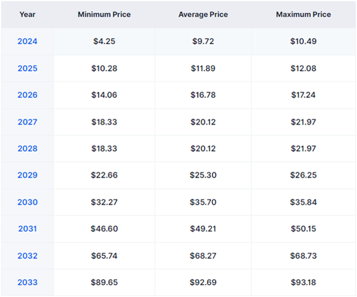Screen dimensions: 357x297
Task: Select the Minimum Price column header
Action: [x=104, y=14]
